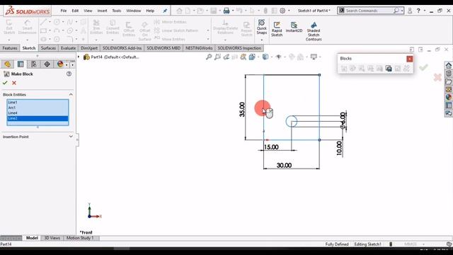Select Line4 in Block Entities list
This screenshot has width=453, height=255.
38,113
